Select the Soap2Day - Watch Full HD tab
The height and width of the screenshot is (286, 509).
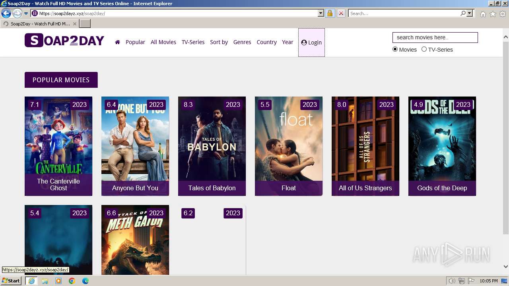[x=39, y=24]
